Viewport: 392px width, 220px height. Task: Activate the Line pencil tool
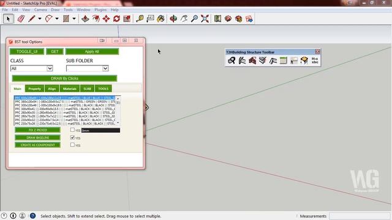pyautogui.click(x=31, y=19)
